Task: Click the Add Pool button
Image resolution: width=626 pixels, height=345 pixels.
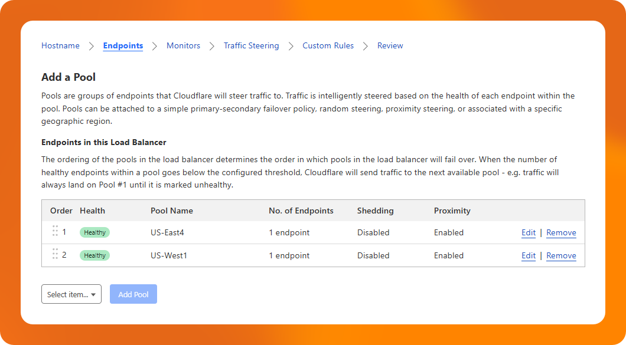Action: [x=133, y=294]
